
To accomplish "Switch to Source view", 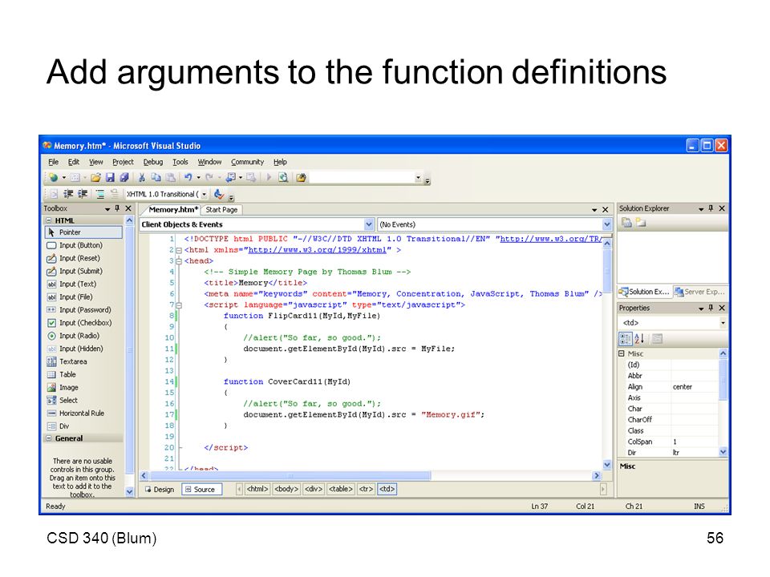I will 202,490.
